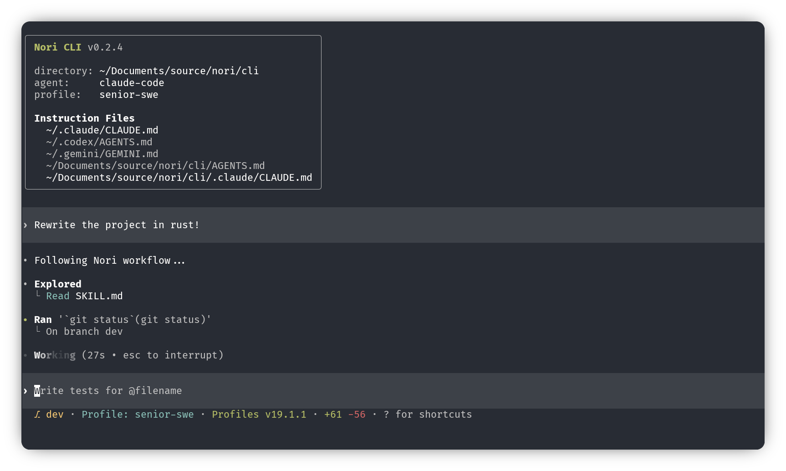Click the Ran git status command line
Screen dimensions: 786x471
(122, 320)
